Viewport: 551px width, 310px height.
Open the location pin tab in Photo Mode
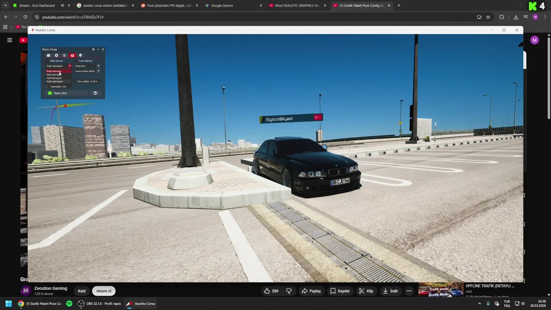click(80, 56)
